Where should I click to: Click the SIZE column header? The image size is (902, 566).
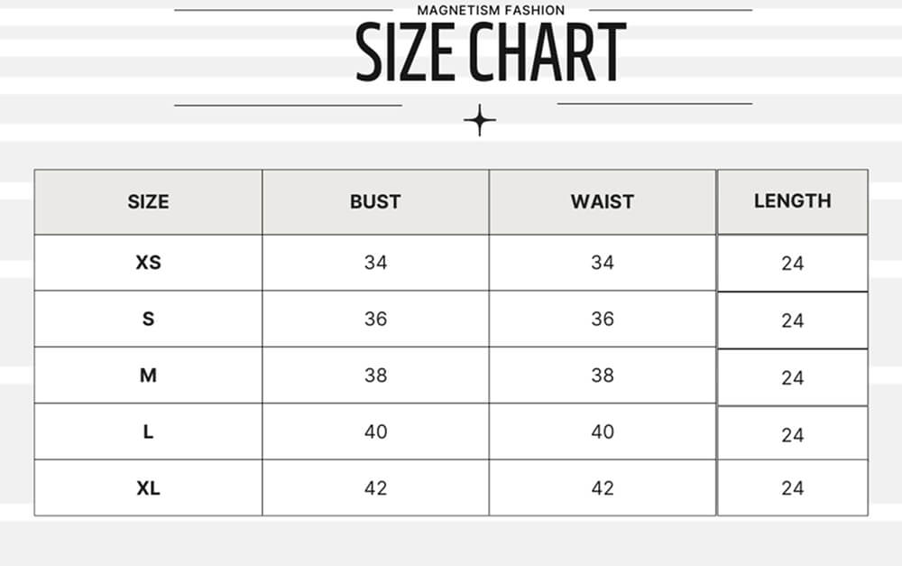pyautogui.click(x=148, y=201)
